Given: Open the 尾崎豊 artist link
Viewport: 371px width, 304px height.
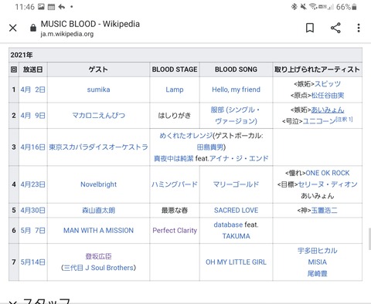Looking at the screenshot, I should pyautogui.click(x=318, y=273).
